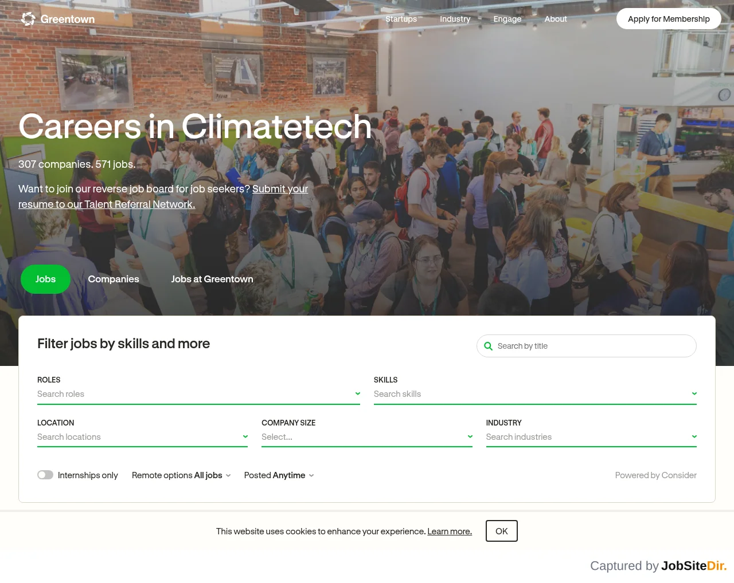Click the 'Careers in Climatetech' heading
Viewport: 734px width, 583px height.
[195, 126]
